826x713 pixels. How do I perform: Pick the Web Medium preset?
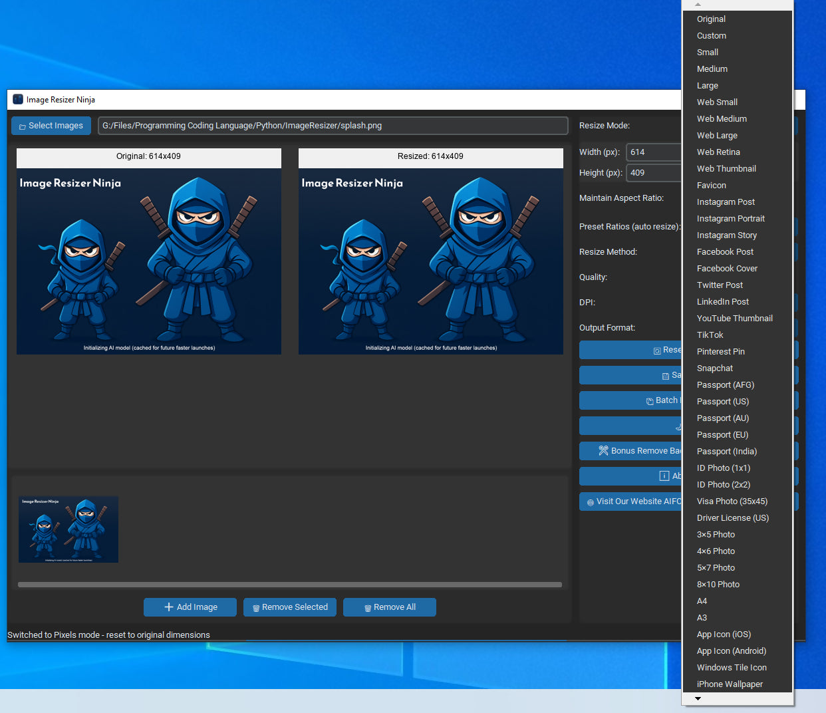[x=738, y=119]
